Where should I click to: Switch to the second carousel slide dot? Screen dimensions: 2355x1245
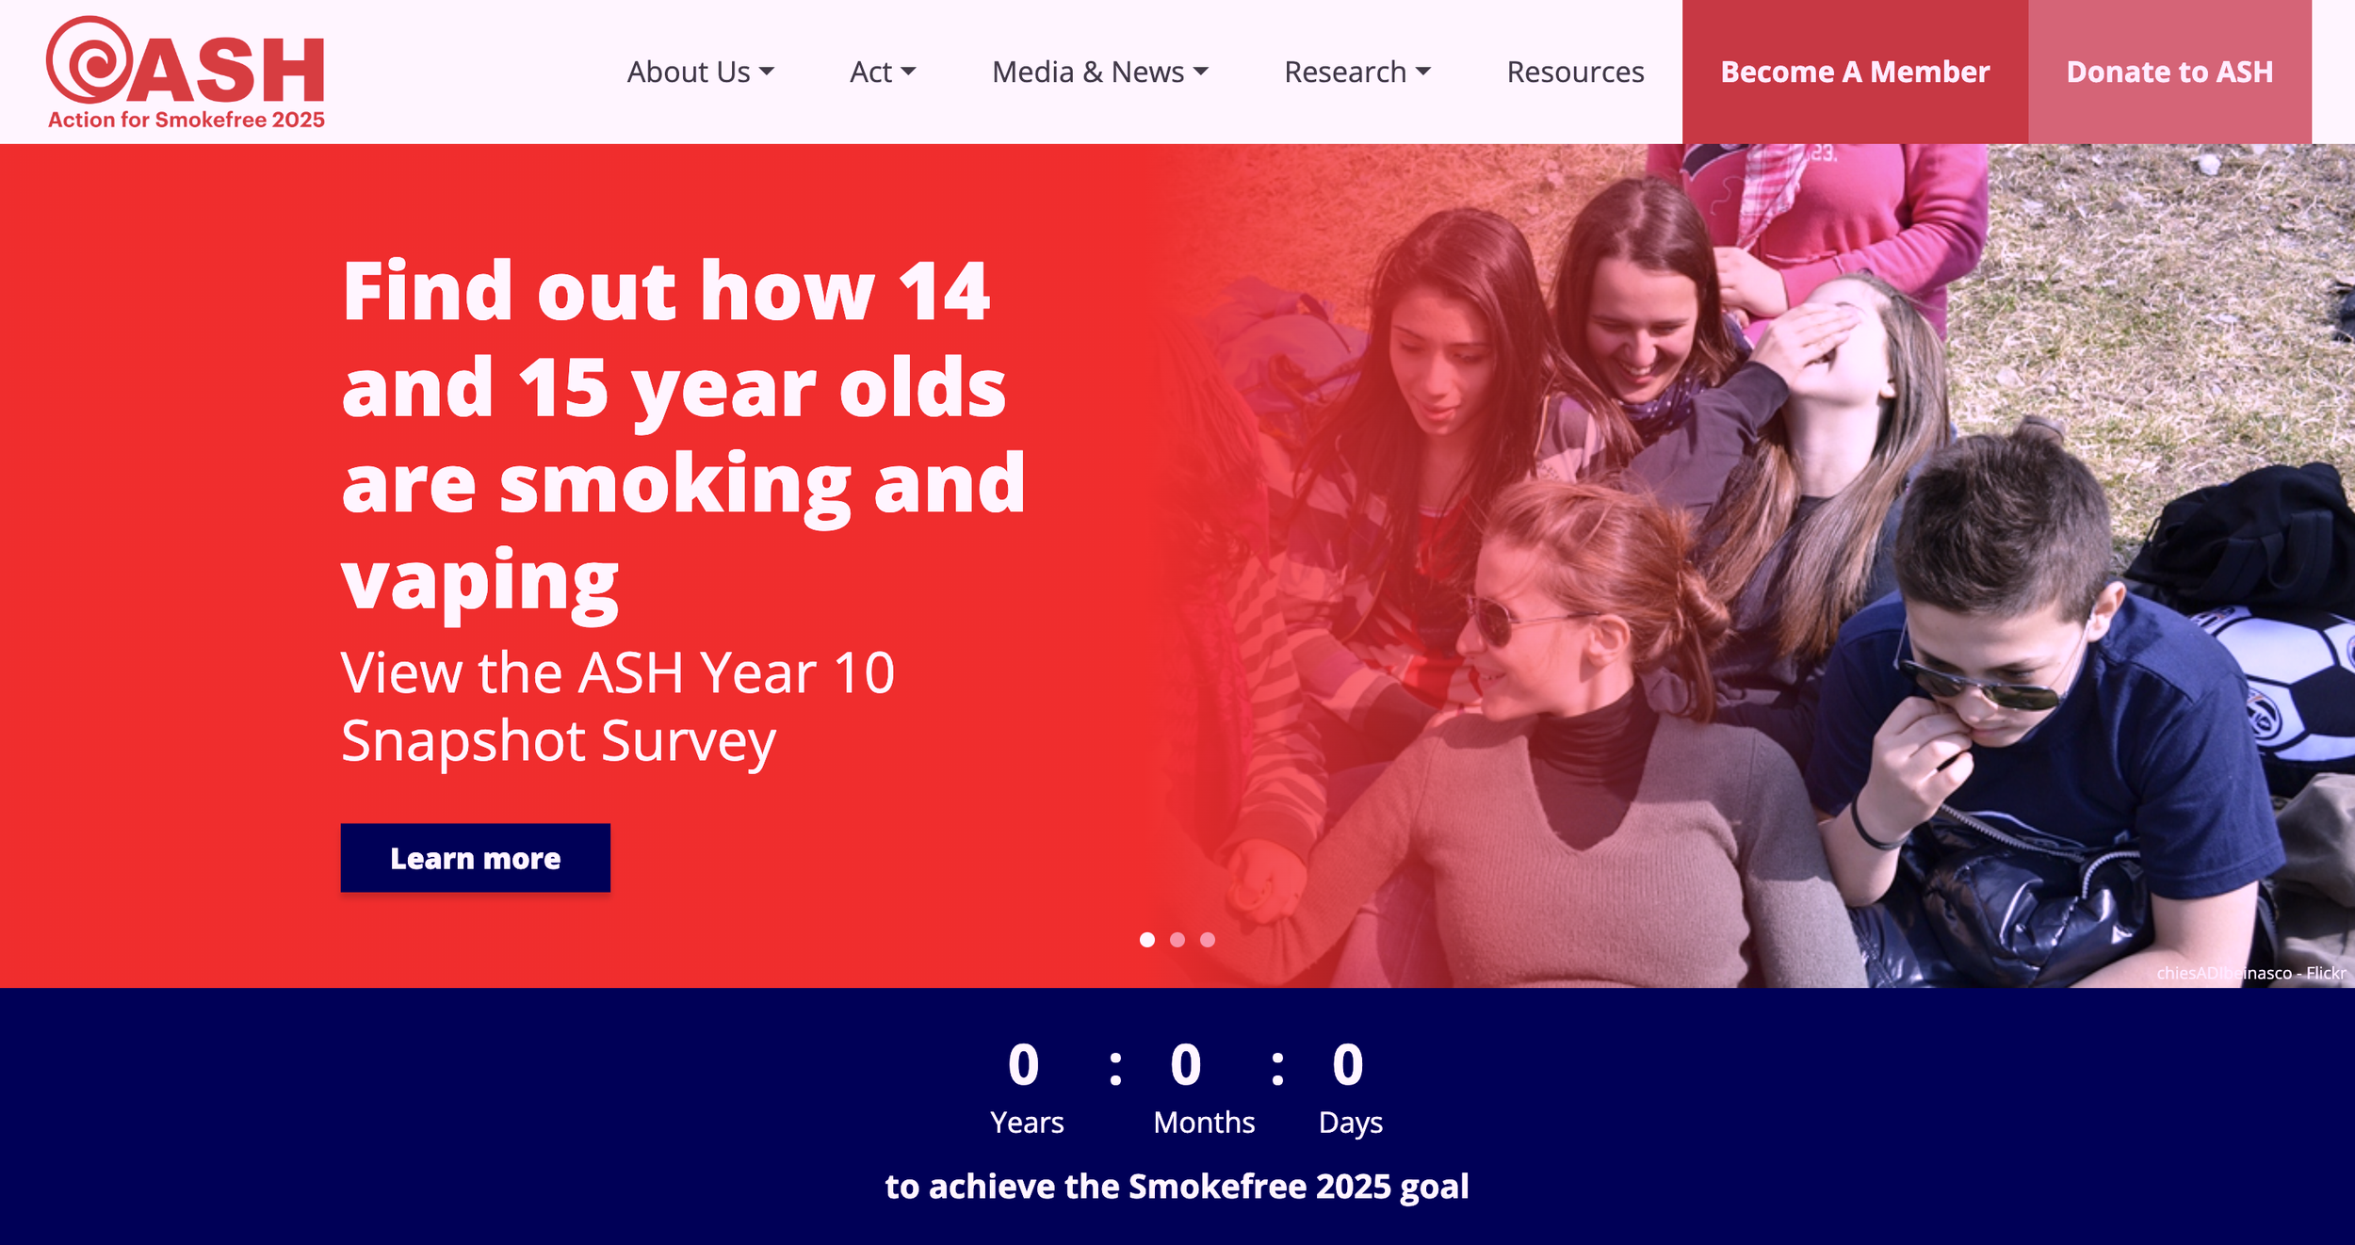(x=1177, y=940)
